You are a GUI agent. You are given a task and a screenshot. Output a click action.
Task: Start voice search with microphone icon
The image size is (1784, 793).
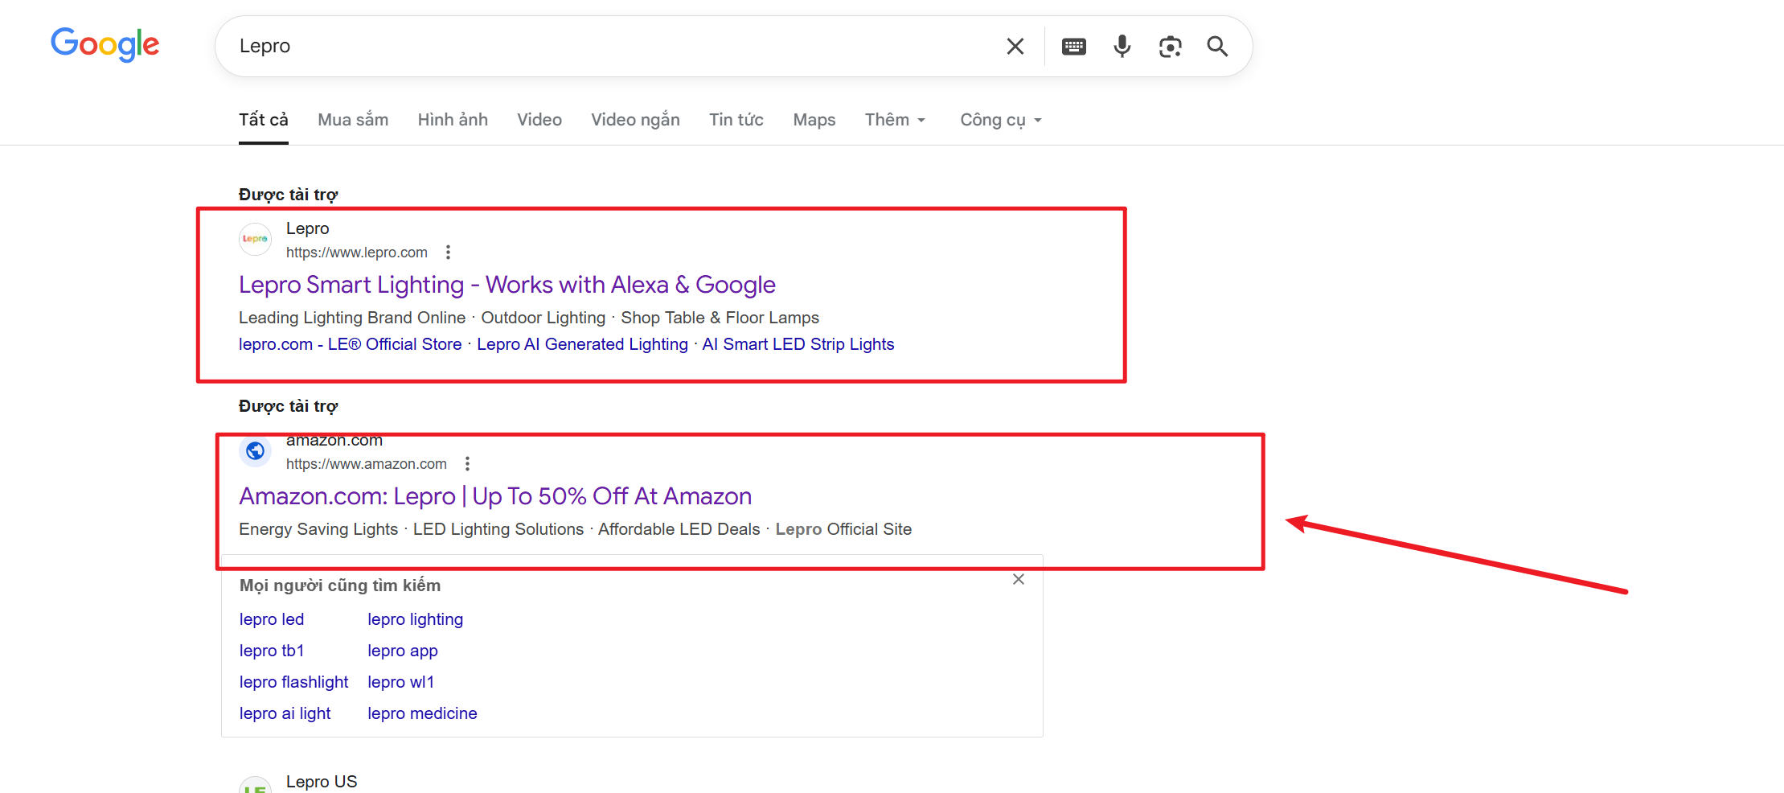pyautogui.click(x=1122, y=47)
